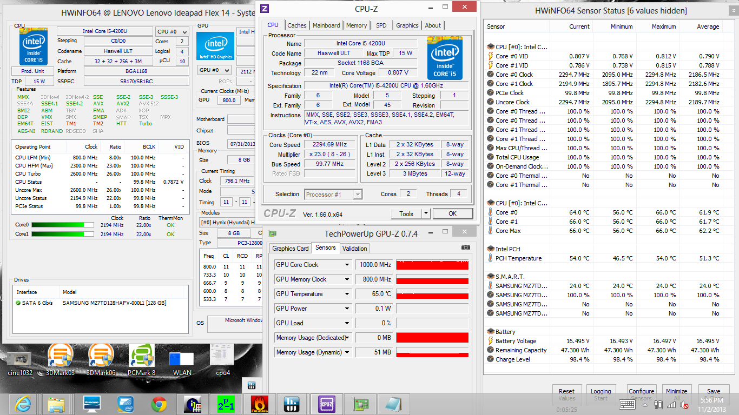Open the wireless network signal tray icon
This screenshot has height=415, width=739.
point(671,404)
